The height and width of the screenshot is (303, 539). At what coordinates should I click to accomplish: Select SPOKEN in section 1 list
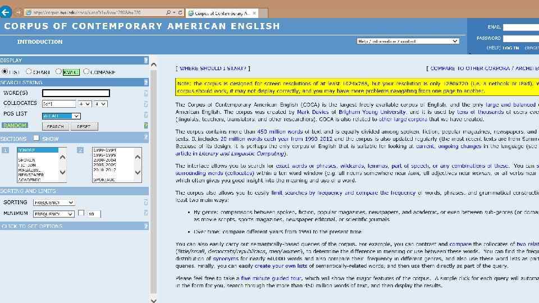27,160
